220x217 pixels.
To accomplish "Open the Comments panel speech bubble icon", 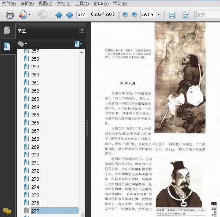I will pyautogui.click(x=7, y=211).
